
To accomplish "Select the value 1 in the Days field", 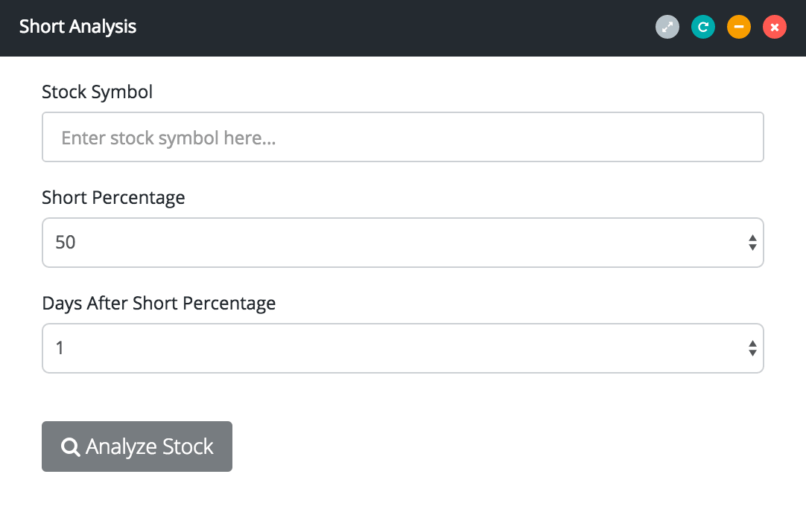I will (60, 348).
